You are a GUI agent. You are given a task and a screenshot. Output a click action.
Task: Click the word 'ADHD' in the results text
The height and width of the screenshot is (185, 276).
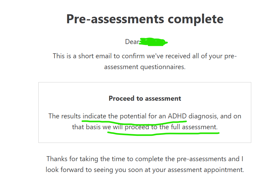[177, 116]
